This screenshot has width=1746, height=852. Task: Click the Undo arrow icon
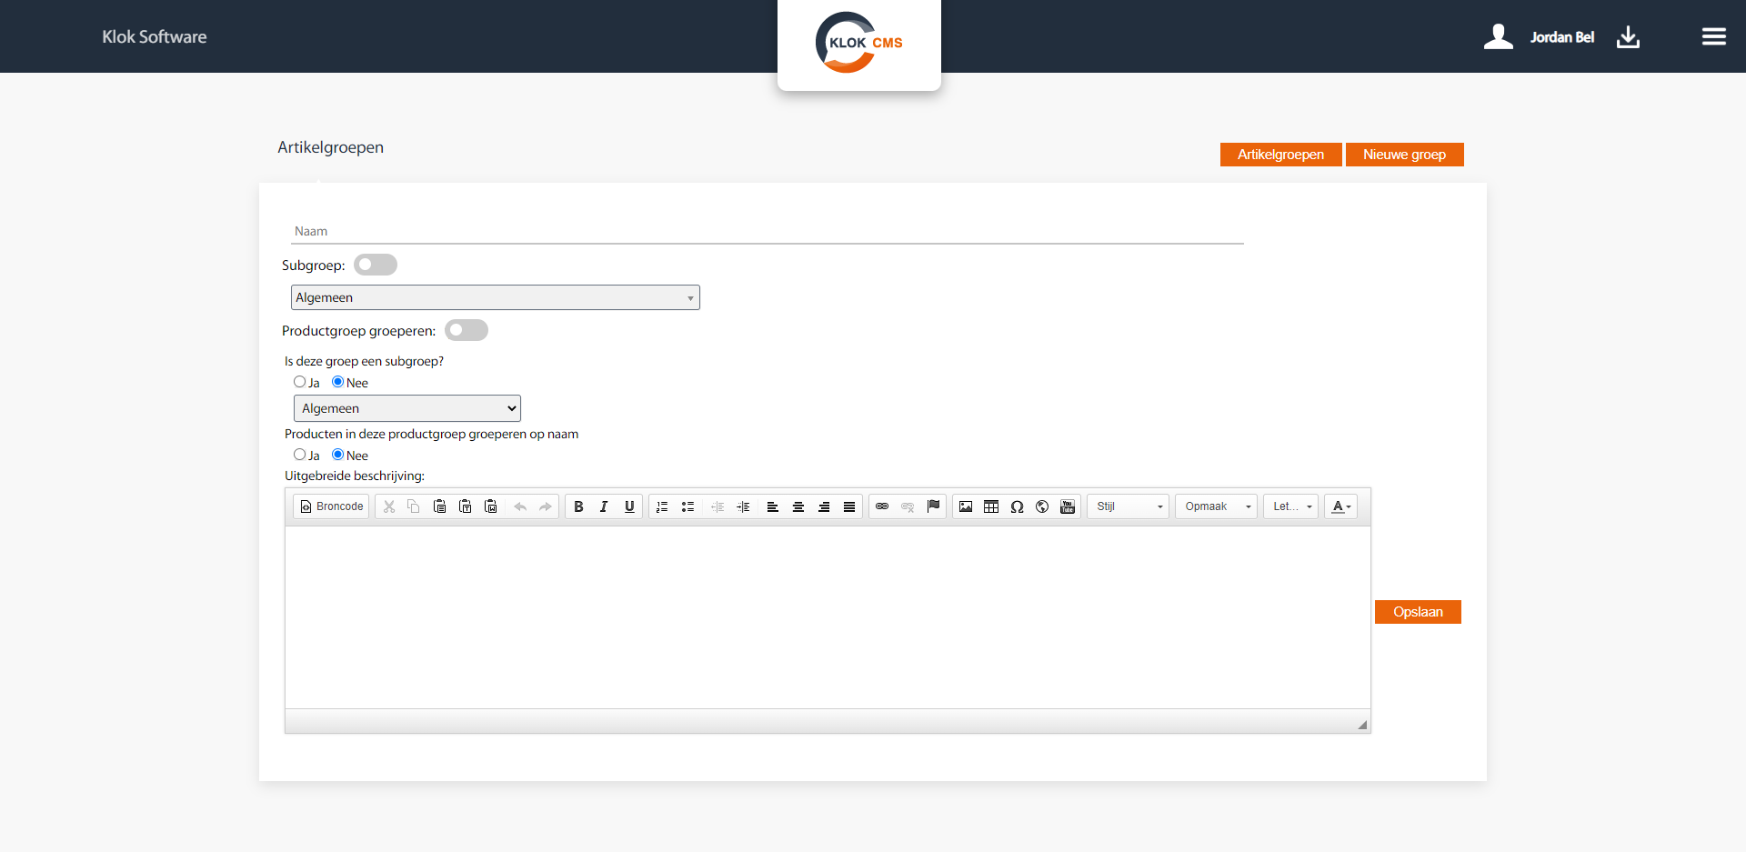520,506
